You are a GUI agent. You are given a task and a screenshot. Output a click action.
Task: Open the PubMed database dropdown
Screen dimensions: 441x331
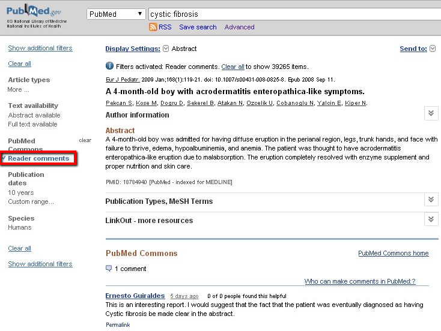(116, 14)
